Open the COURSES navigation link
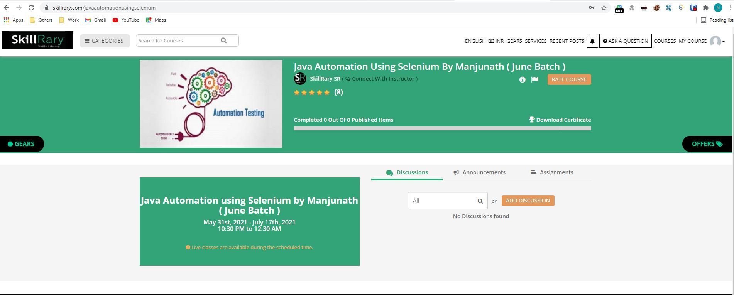The height and width of the screenshot is (295, 734). point(665,41)
